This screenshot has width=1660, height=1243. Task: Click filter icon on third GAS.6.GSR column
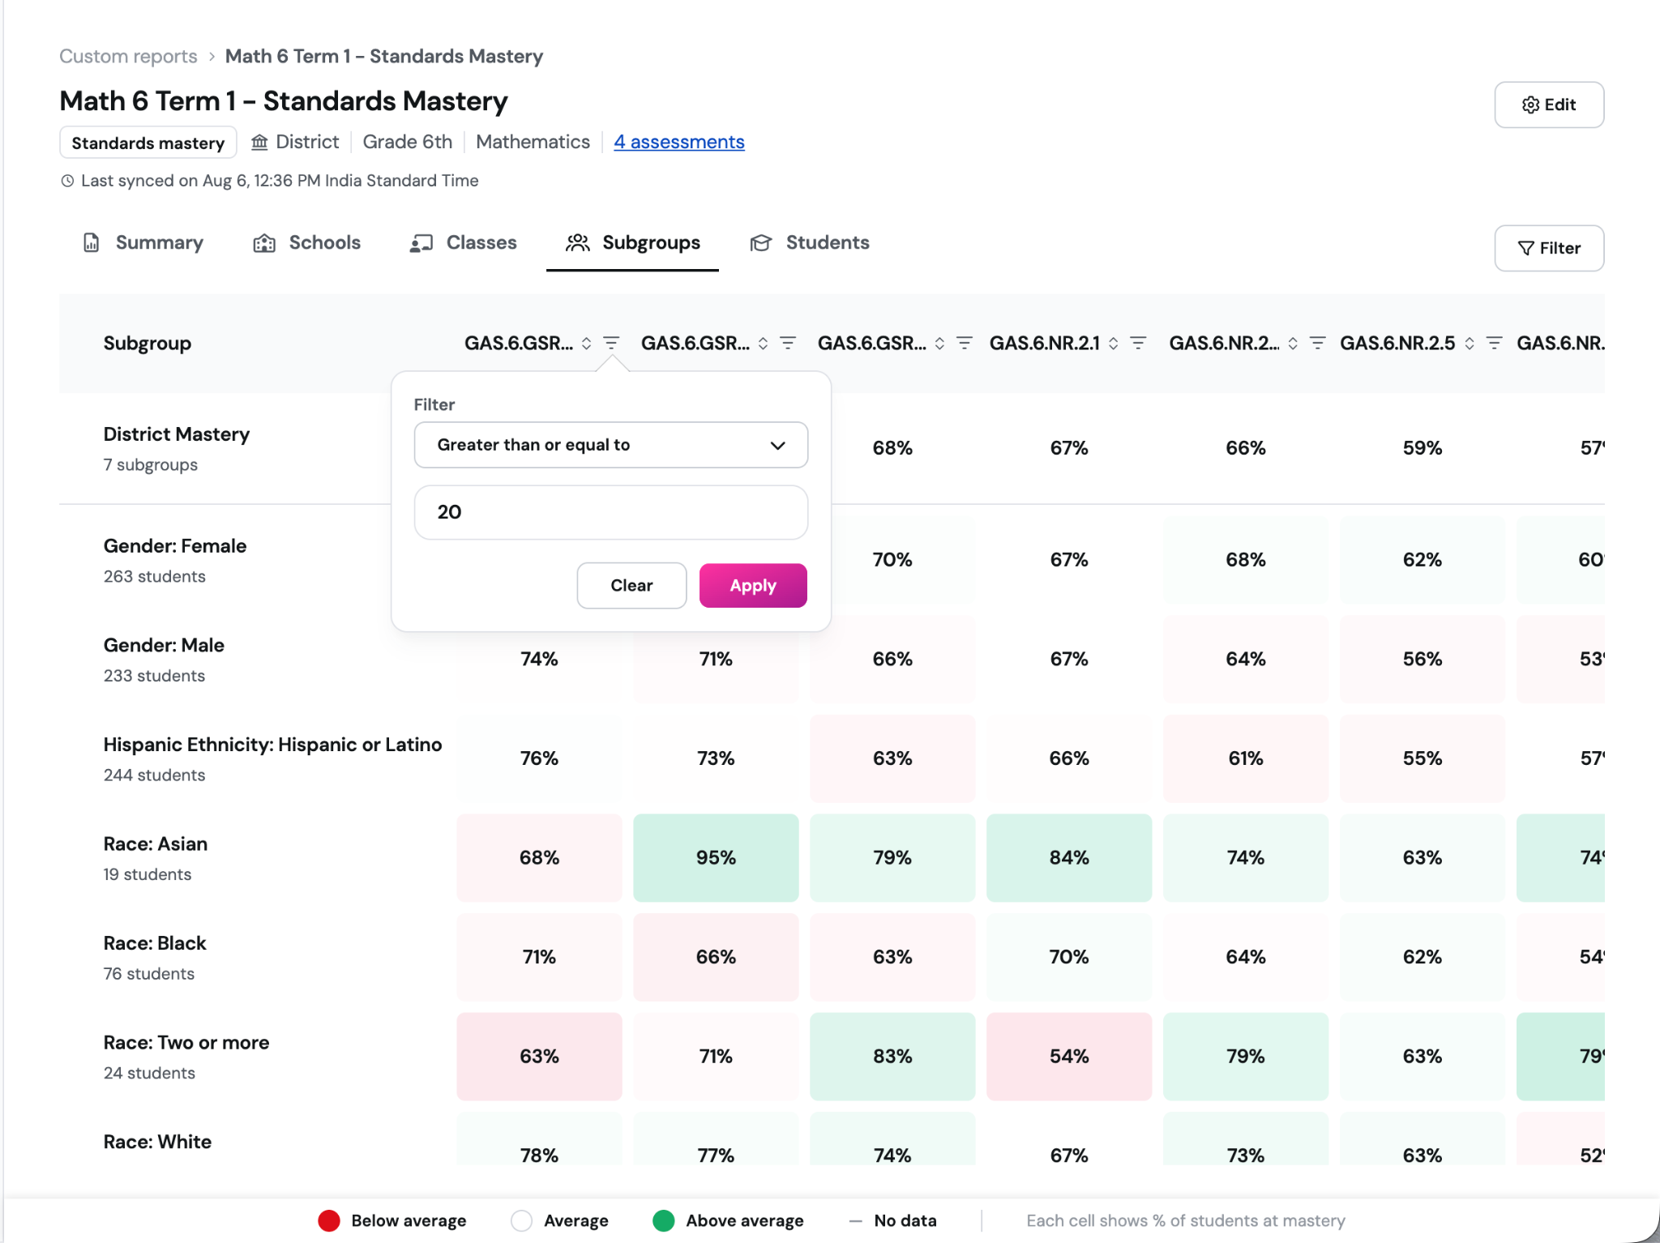click(x=965, y=343)
